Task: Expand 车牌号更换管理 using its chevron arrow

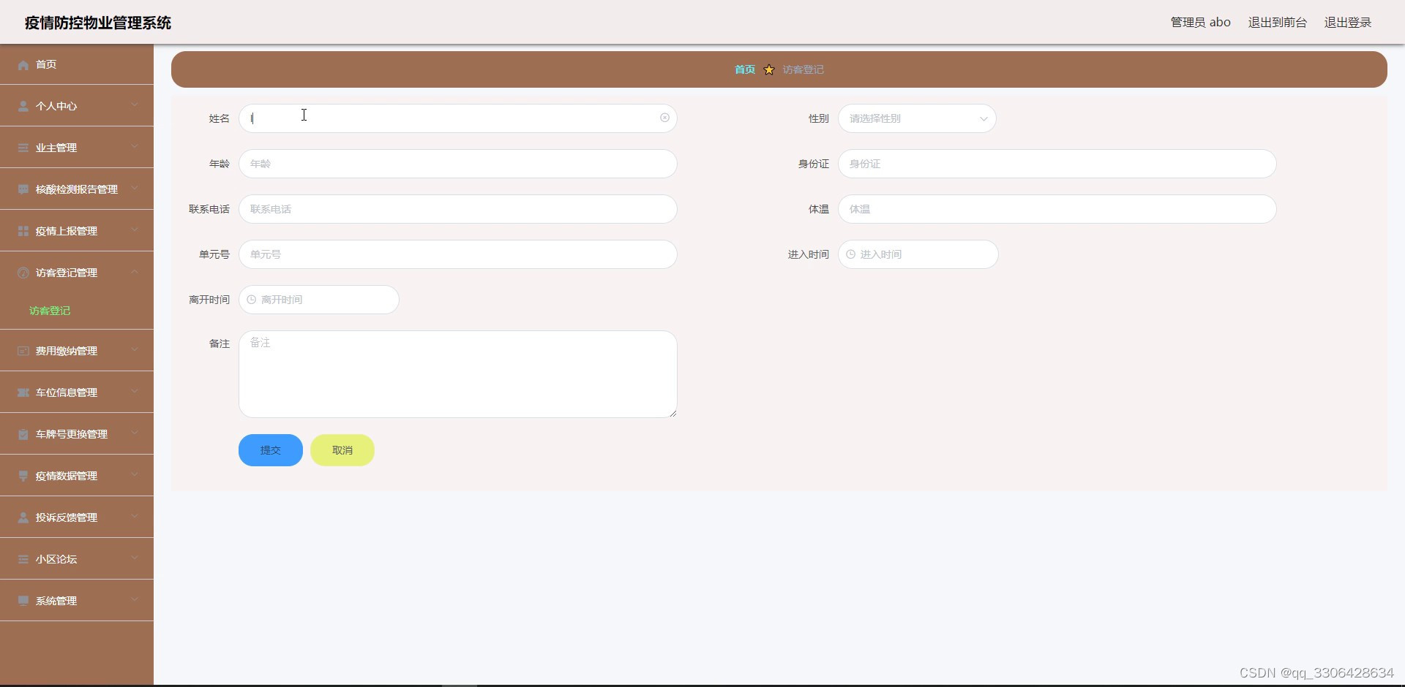Action: [x=135, y=434]
